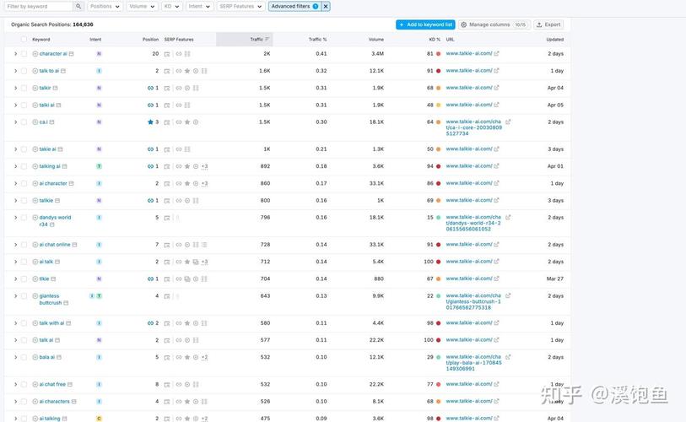The width and height of the screenshot is (686, 422).
Task: Open Manage columns settings
Action: tap(494, 25)
